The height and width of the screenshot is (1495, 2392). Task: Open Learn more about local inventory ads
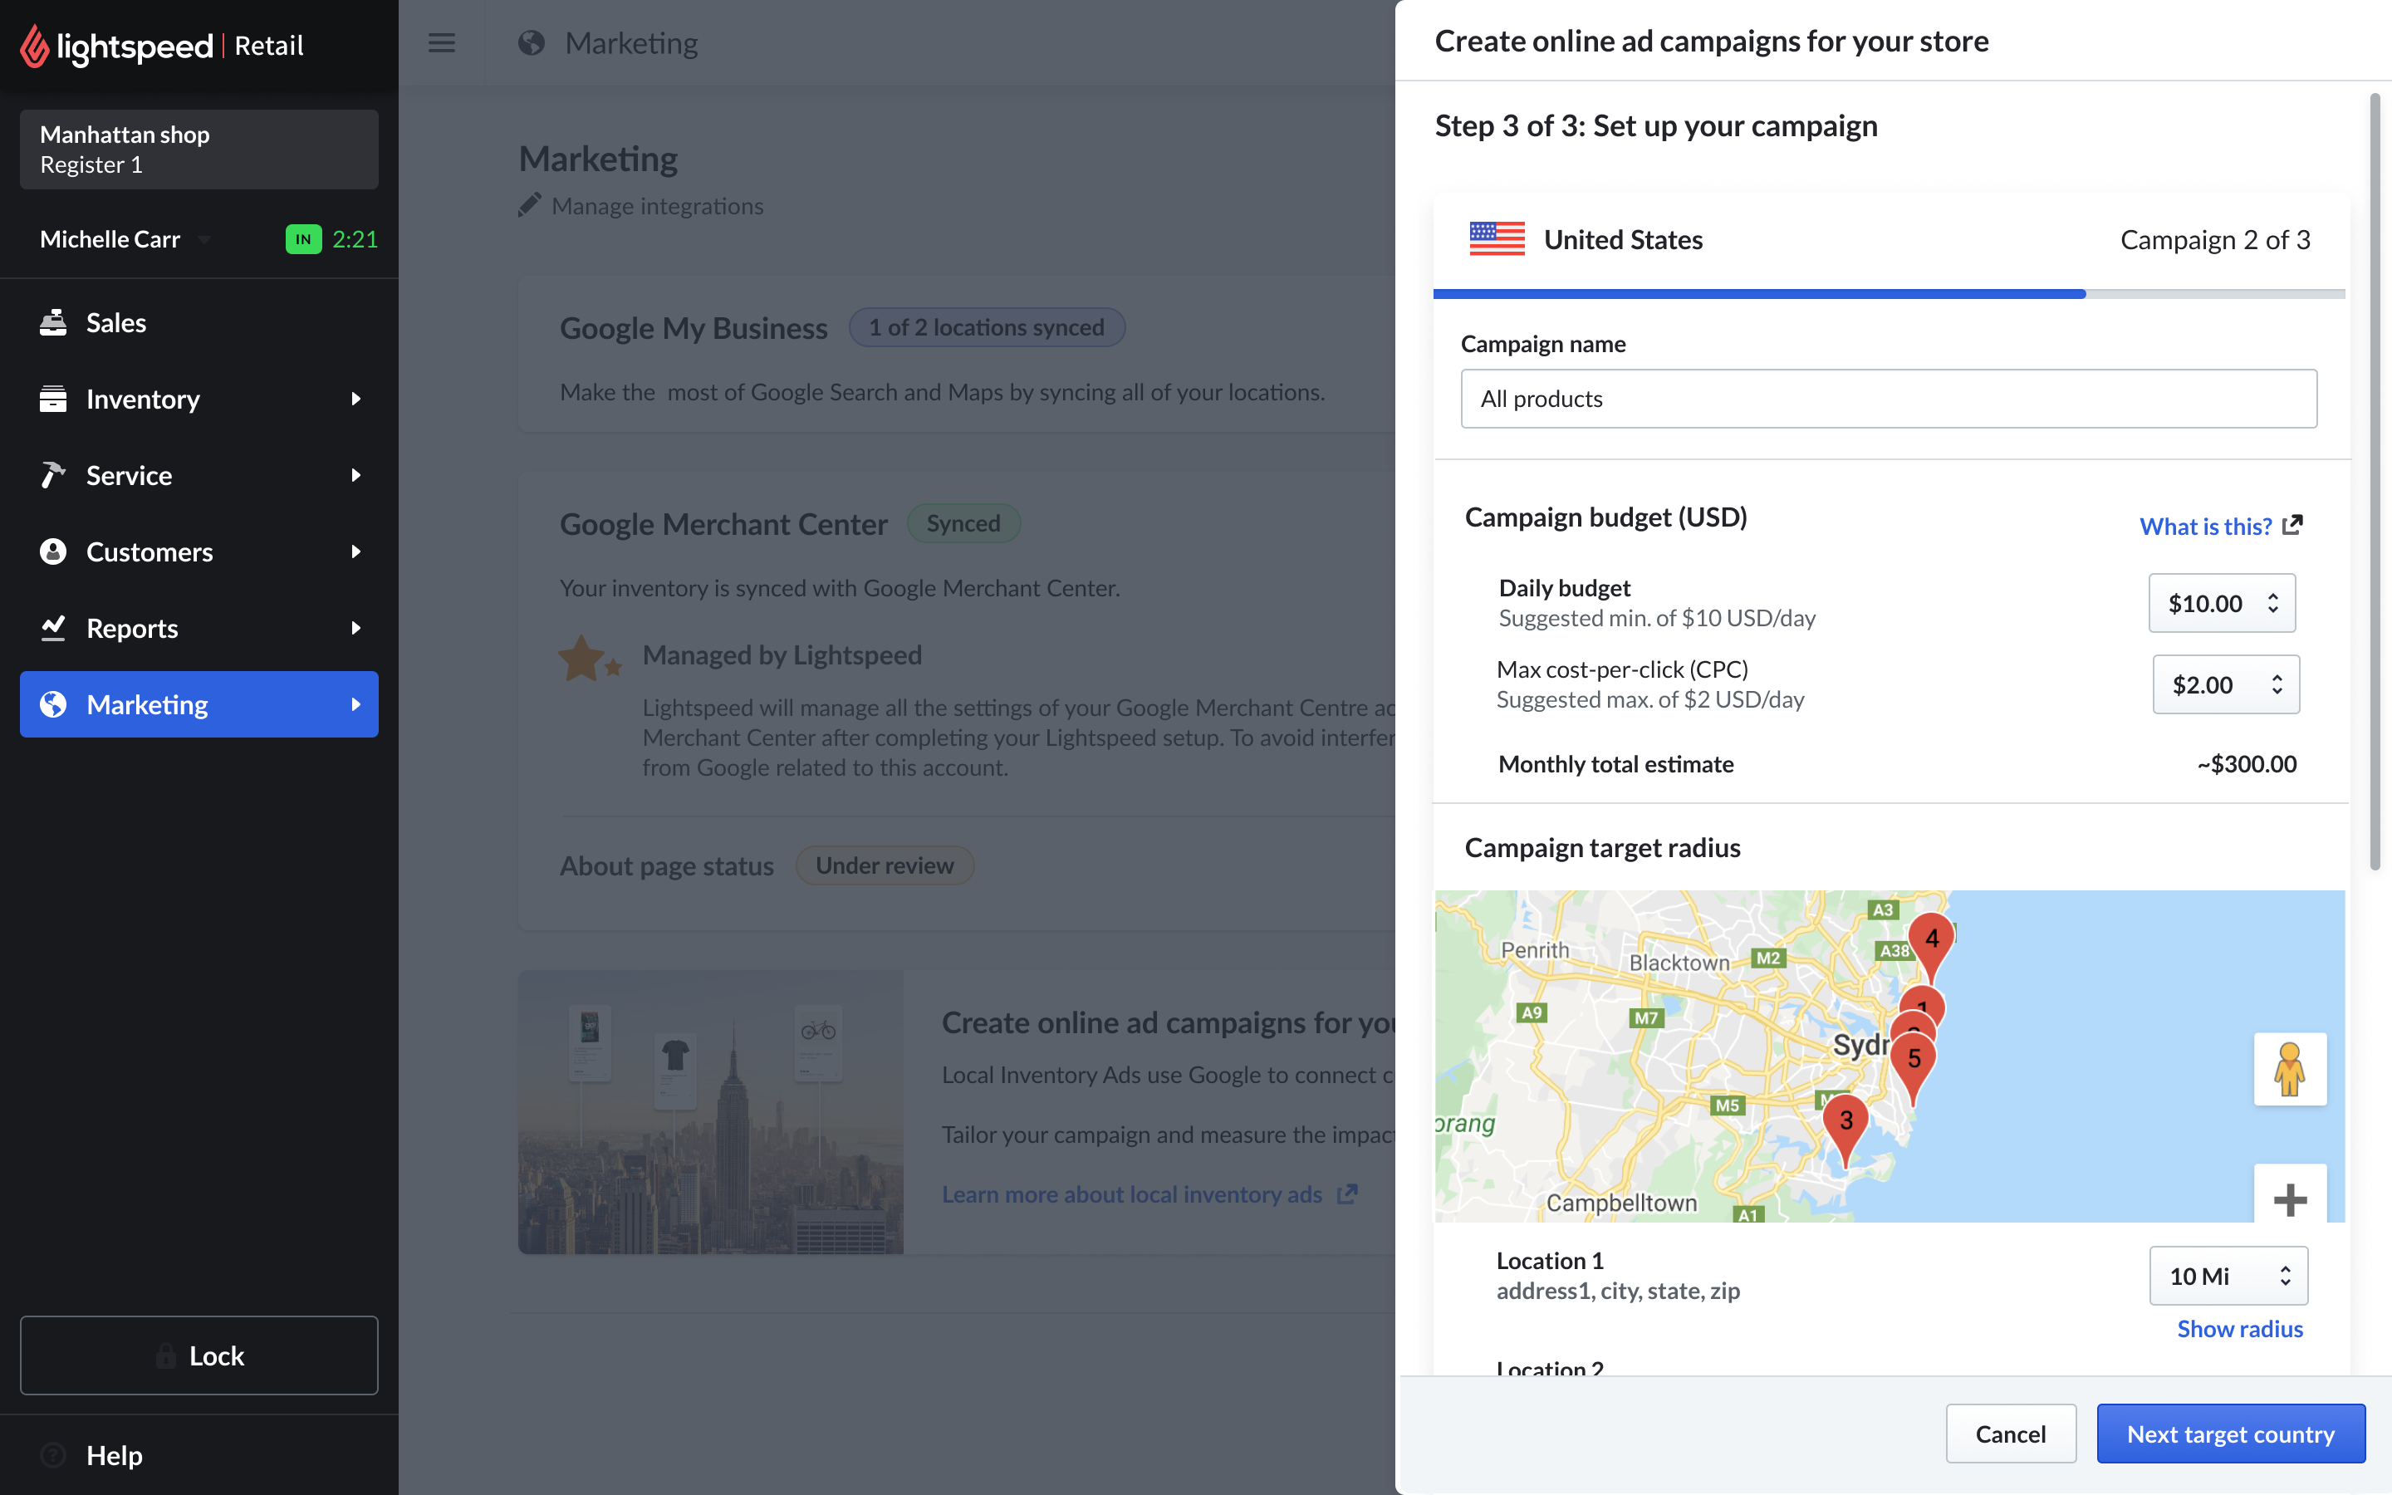tap(1132, 1194)
